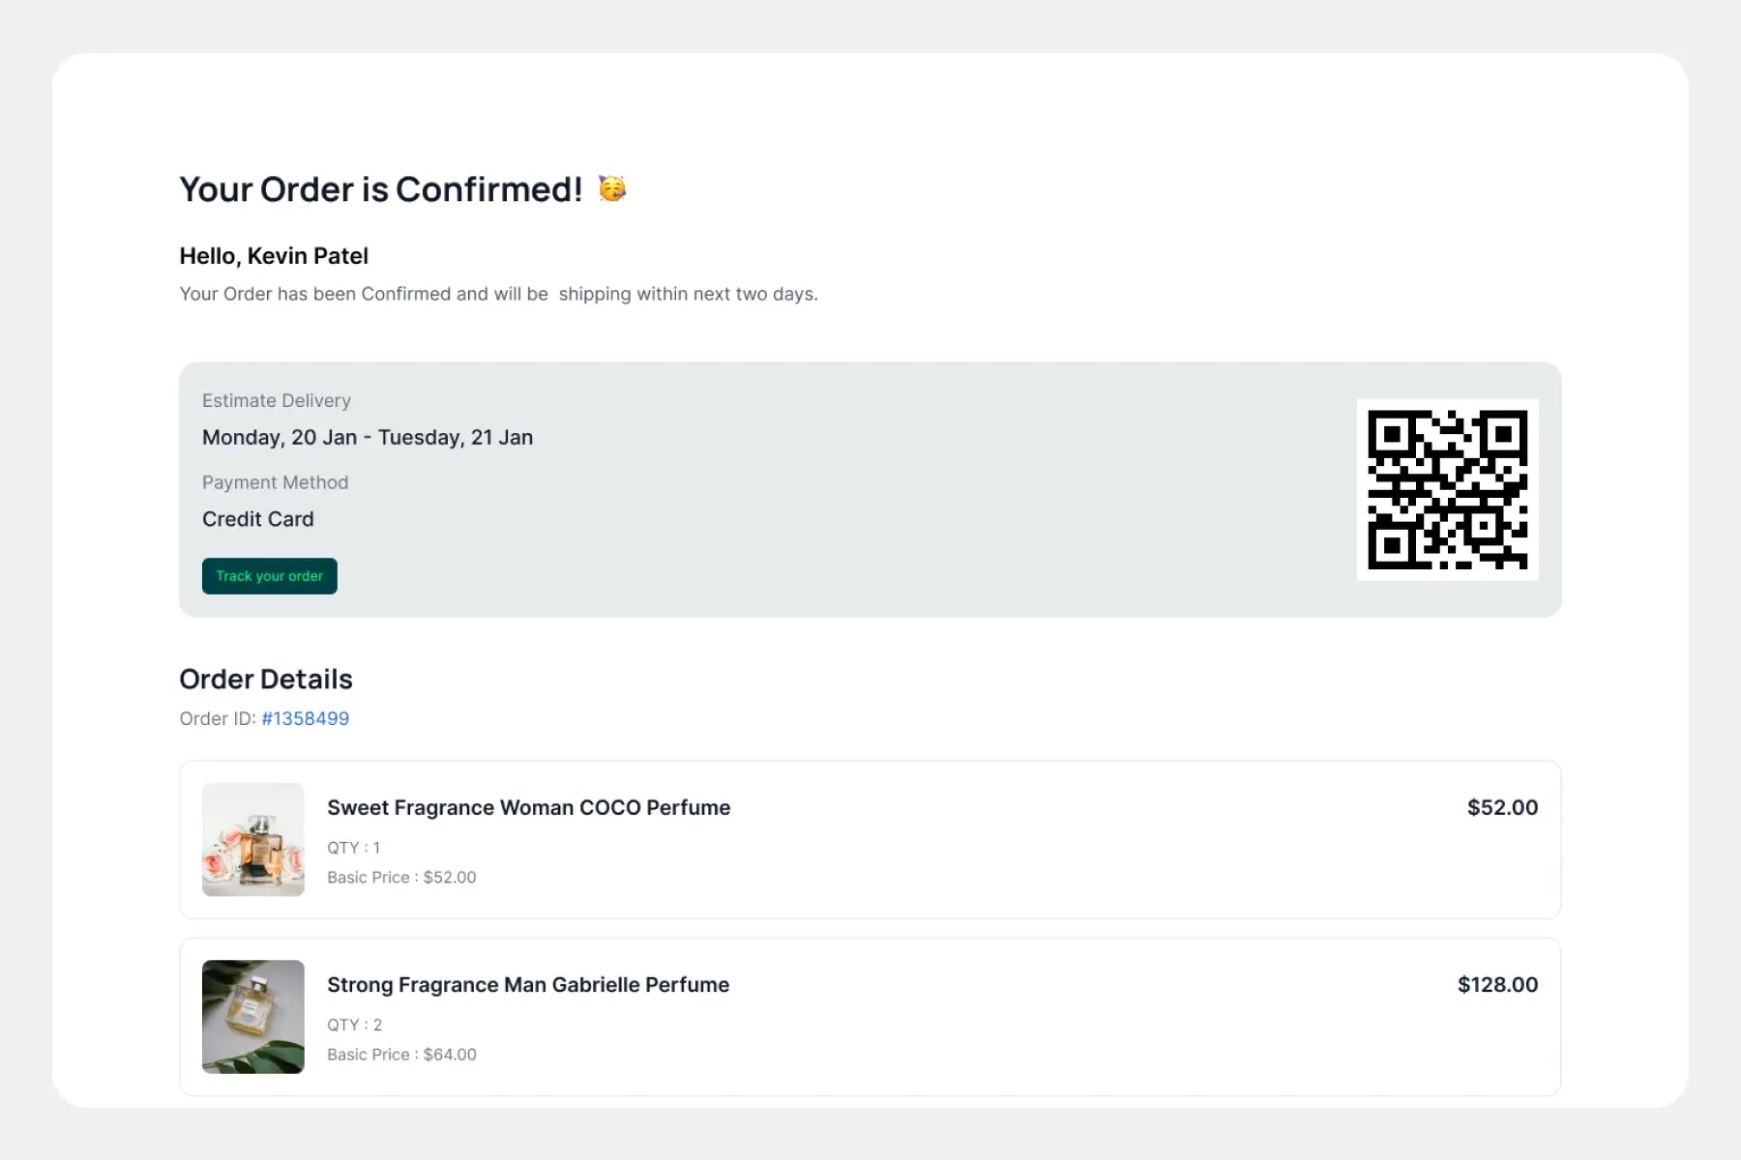Viewport: 1741px width, 1160px height.
Task: Click the Credit Card payment method text
Action: pyautogui.click(x=258, y=519)
